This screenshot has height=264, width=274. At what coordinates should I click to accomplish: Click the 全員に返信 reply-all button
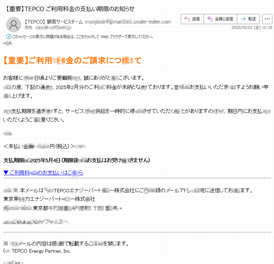pos(220,19)
